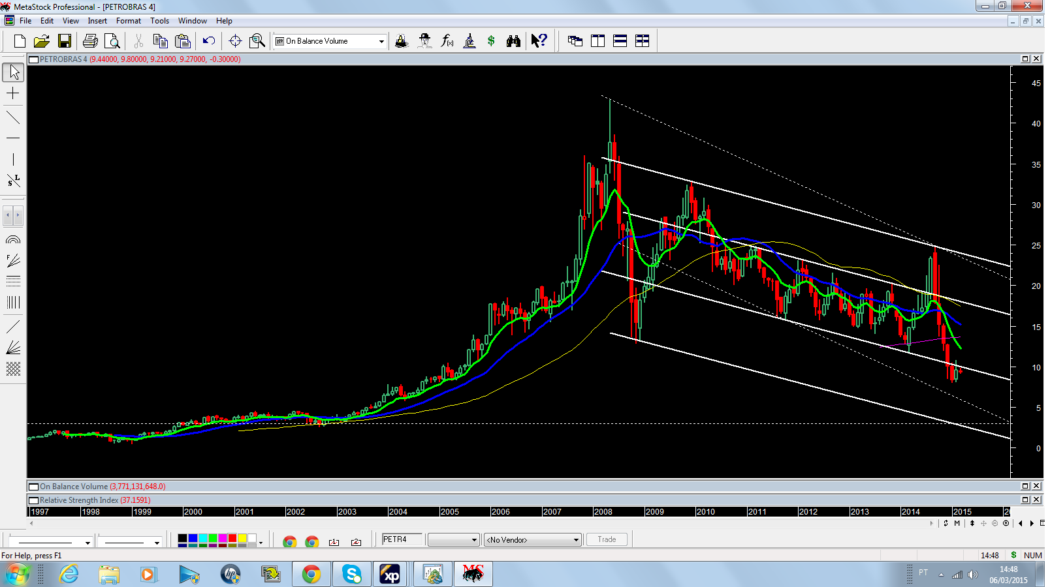Viewport: 1050px width, 587px height.
Task: Open a file using the folder icon
Action: click(x=42, y=41)
